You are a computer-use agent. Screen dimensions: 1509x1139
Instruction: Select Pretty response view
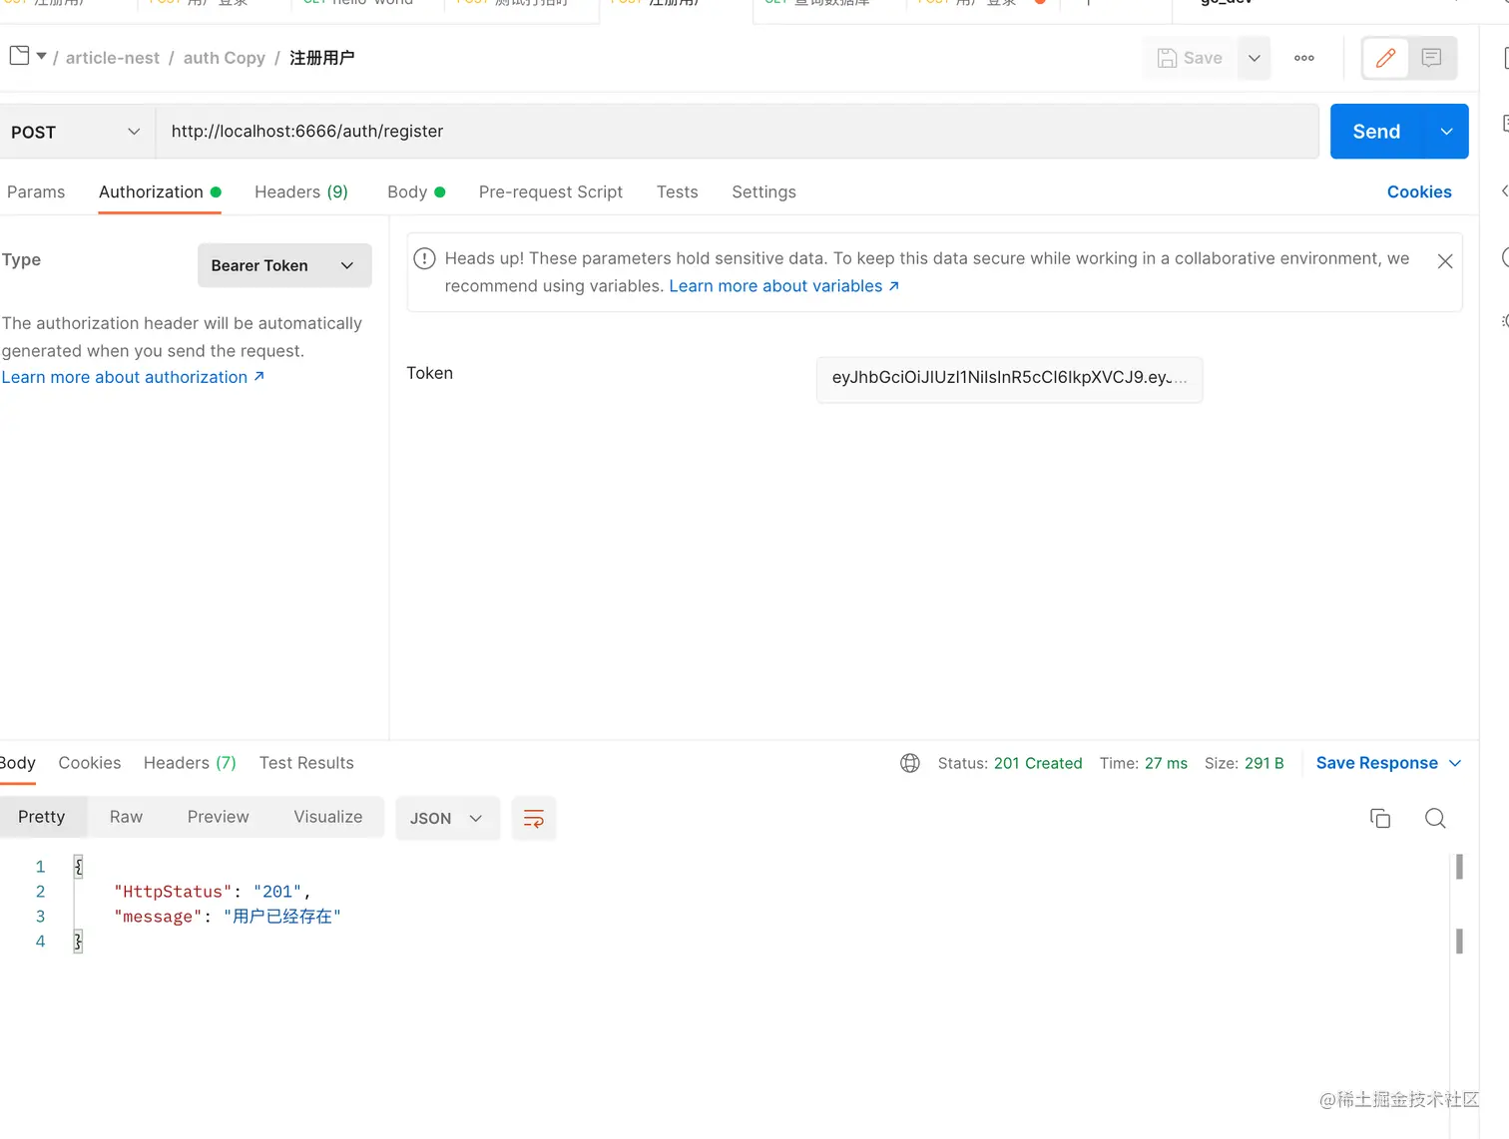point(42,817)
